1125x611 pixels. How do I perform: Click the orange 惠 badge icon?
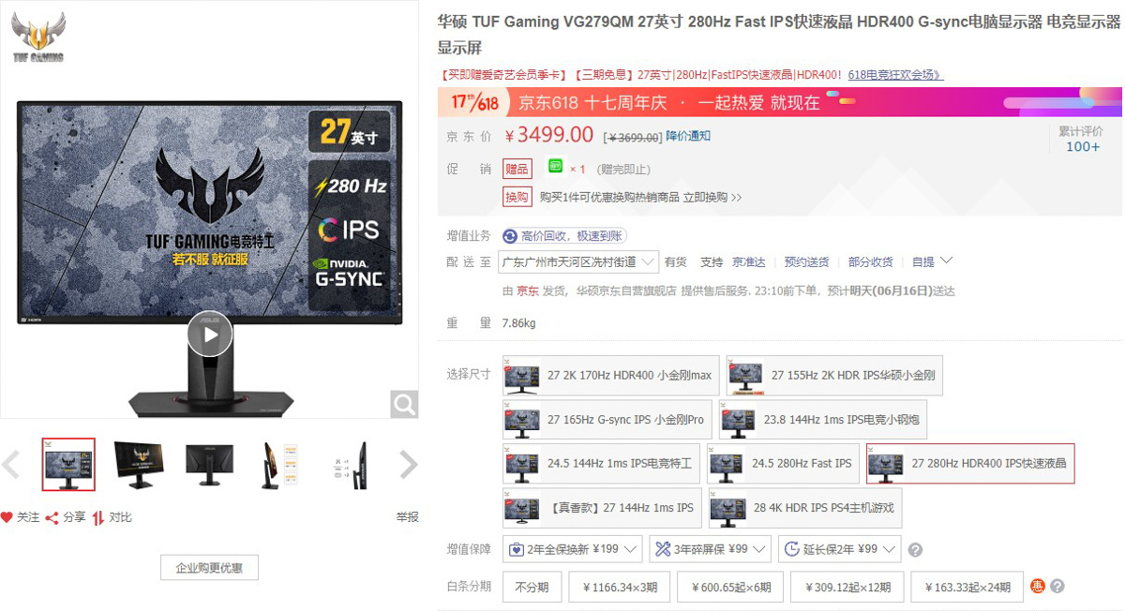[1038, 587]
